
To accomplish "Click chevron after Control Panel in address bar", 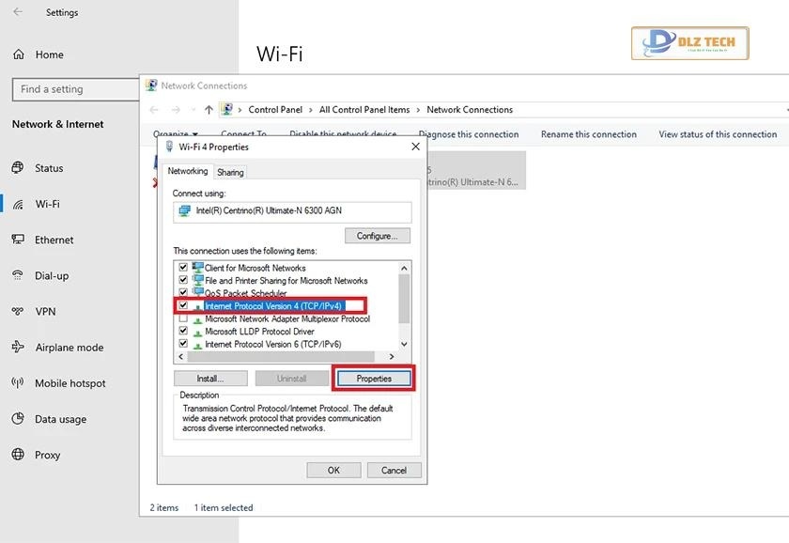I will point(311,110).
